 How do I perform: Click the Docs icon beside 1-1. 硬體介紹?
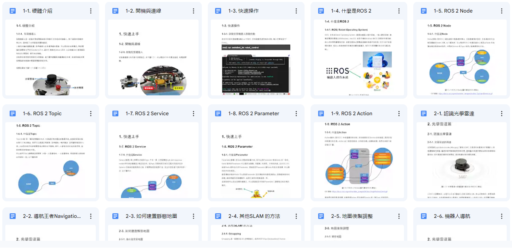point(13,11)
